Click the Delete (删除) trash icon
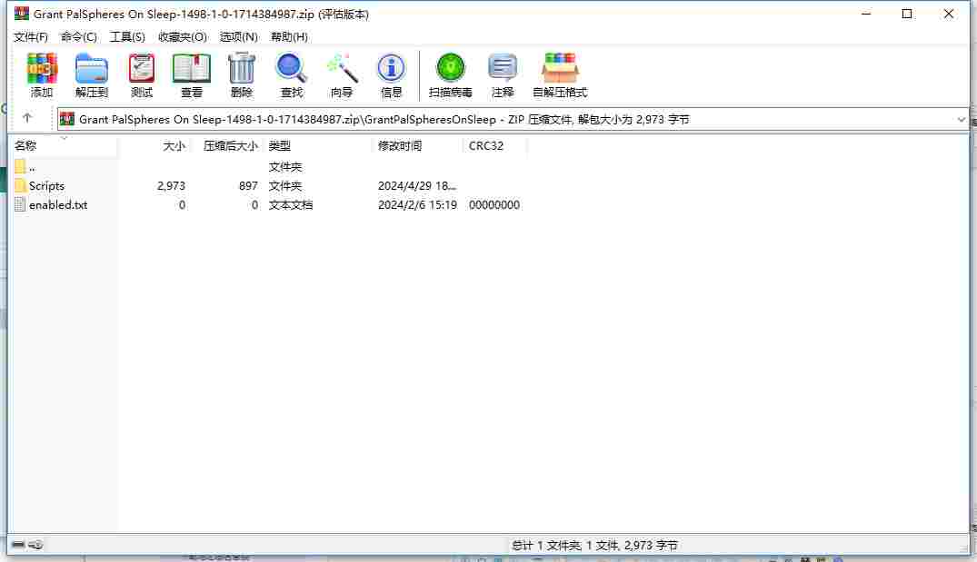977x562 pixels. tap(241, 68)
